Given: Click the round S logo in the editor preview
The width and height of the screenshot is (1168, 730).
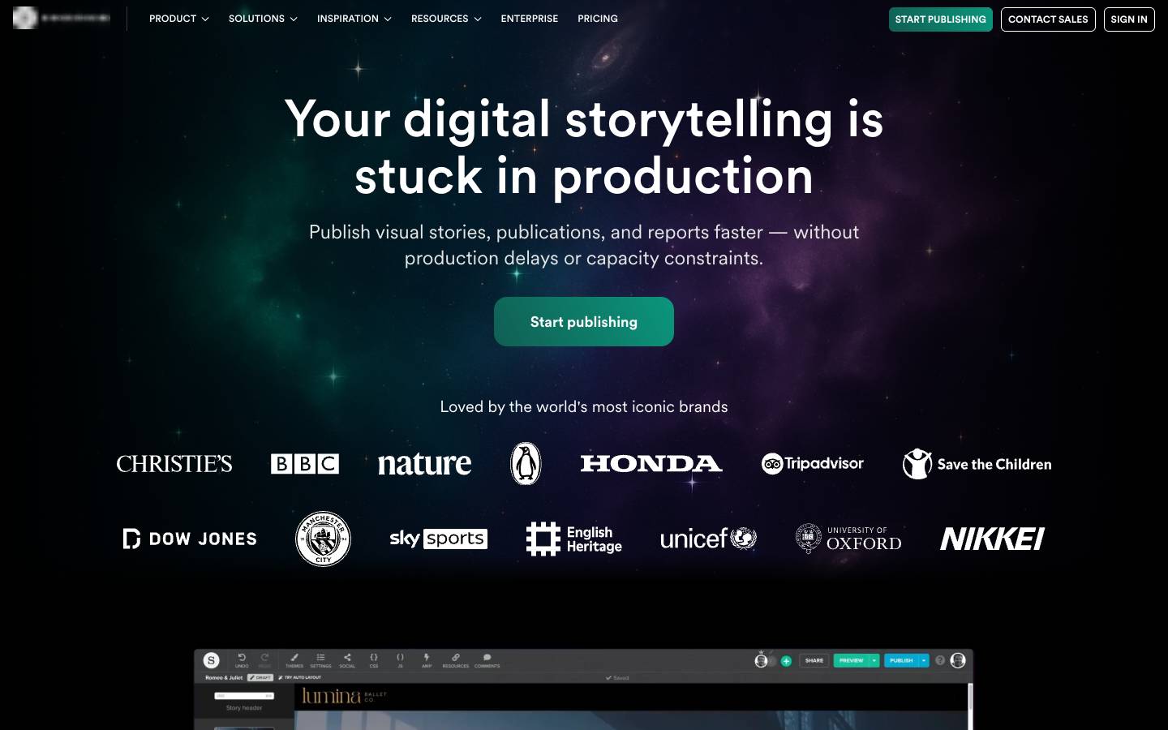Looking at the screenshot, I should 211,660.
